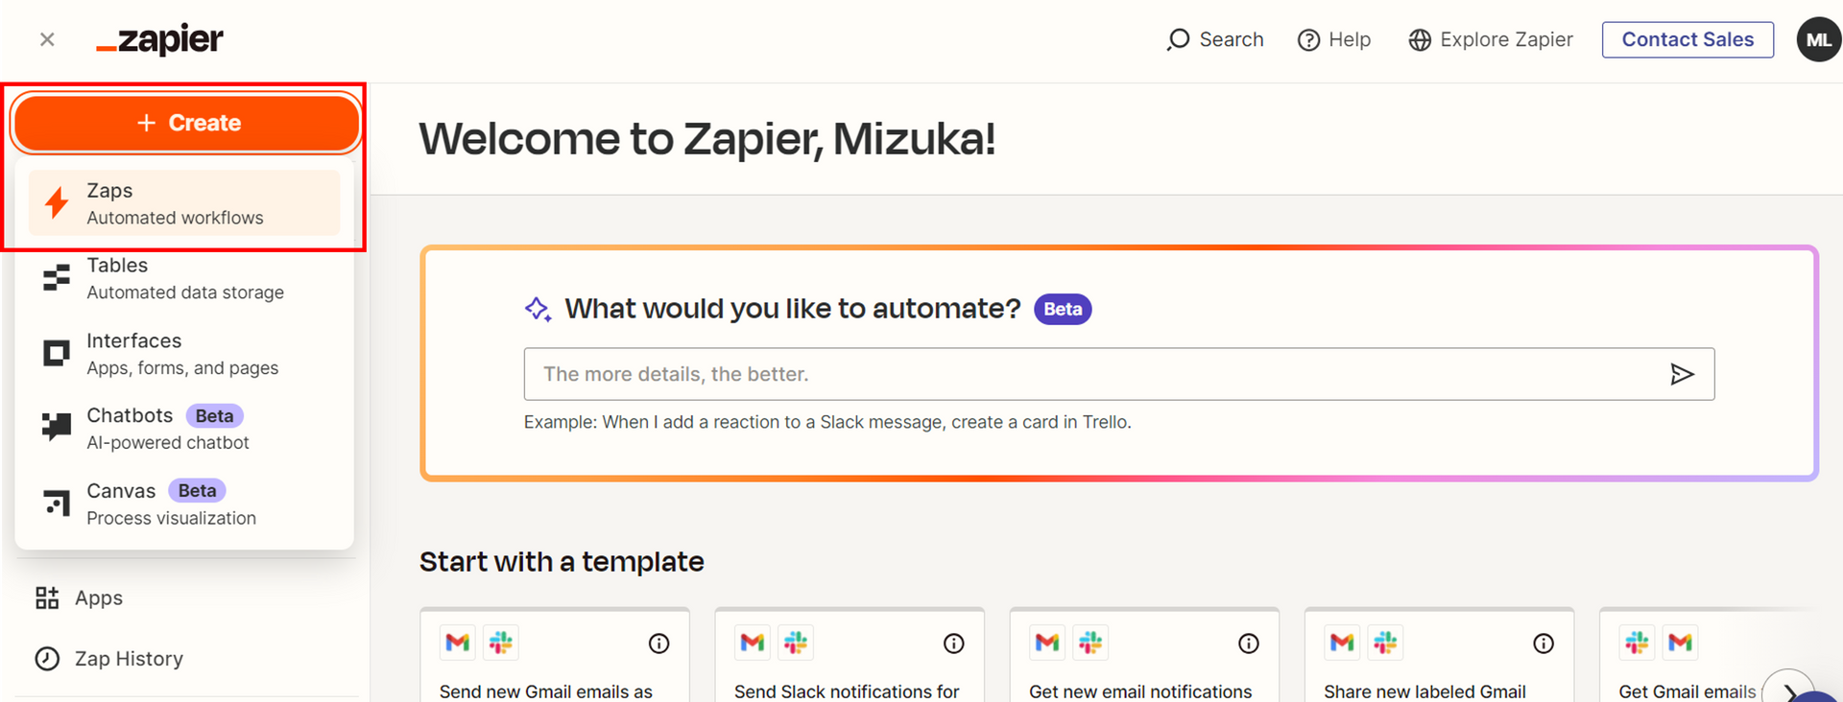Open the Send Slack notifications template

click(x=848, y=690)
